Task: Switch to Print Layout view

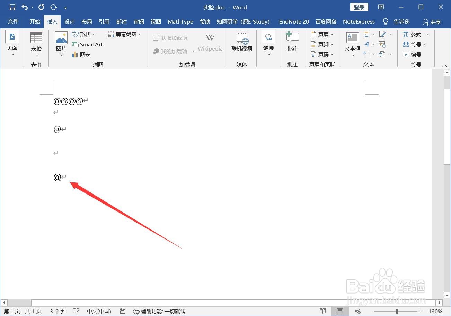Action: click(340, 311)
